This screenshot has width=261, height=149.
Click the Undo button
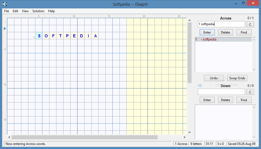pyautogui.click(x=214, y=78)
